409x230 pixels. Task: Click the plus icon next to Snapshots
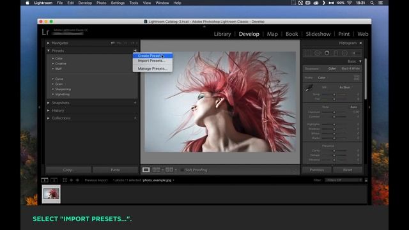pos(135,103)
